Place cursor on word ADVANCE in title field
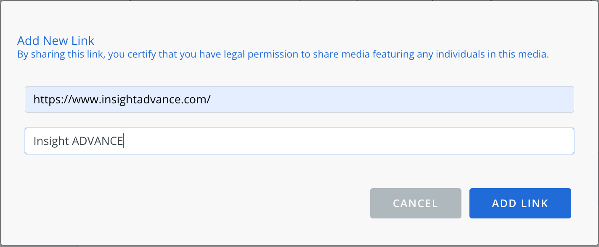This screenshot has height=247, width=599. (x=97, y=141)
